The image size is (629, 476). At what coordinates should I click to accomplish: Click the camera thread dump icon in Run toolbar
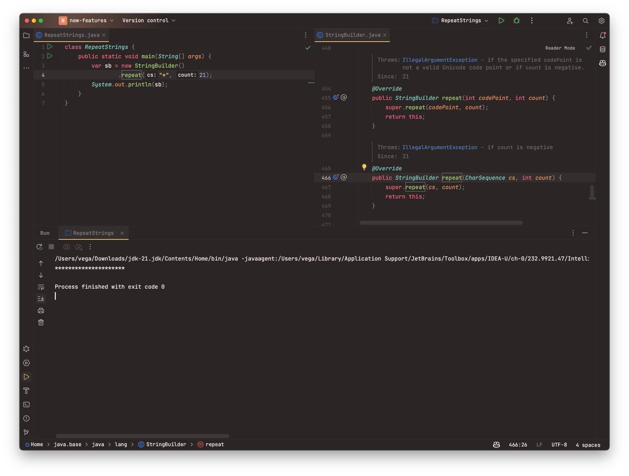67,246
